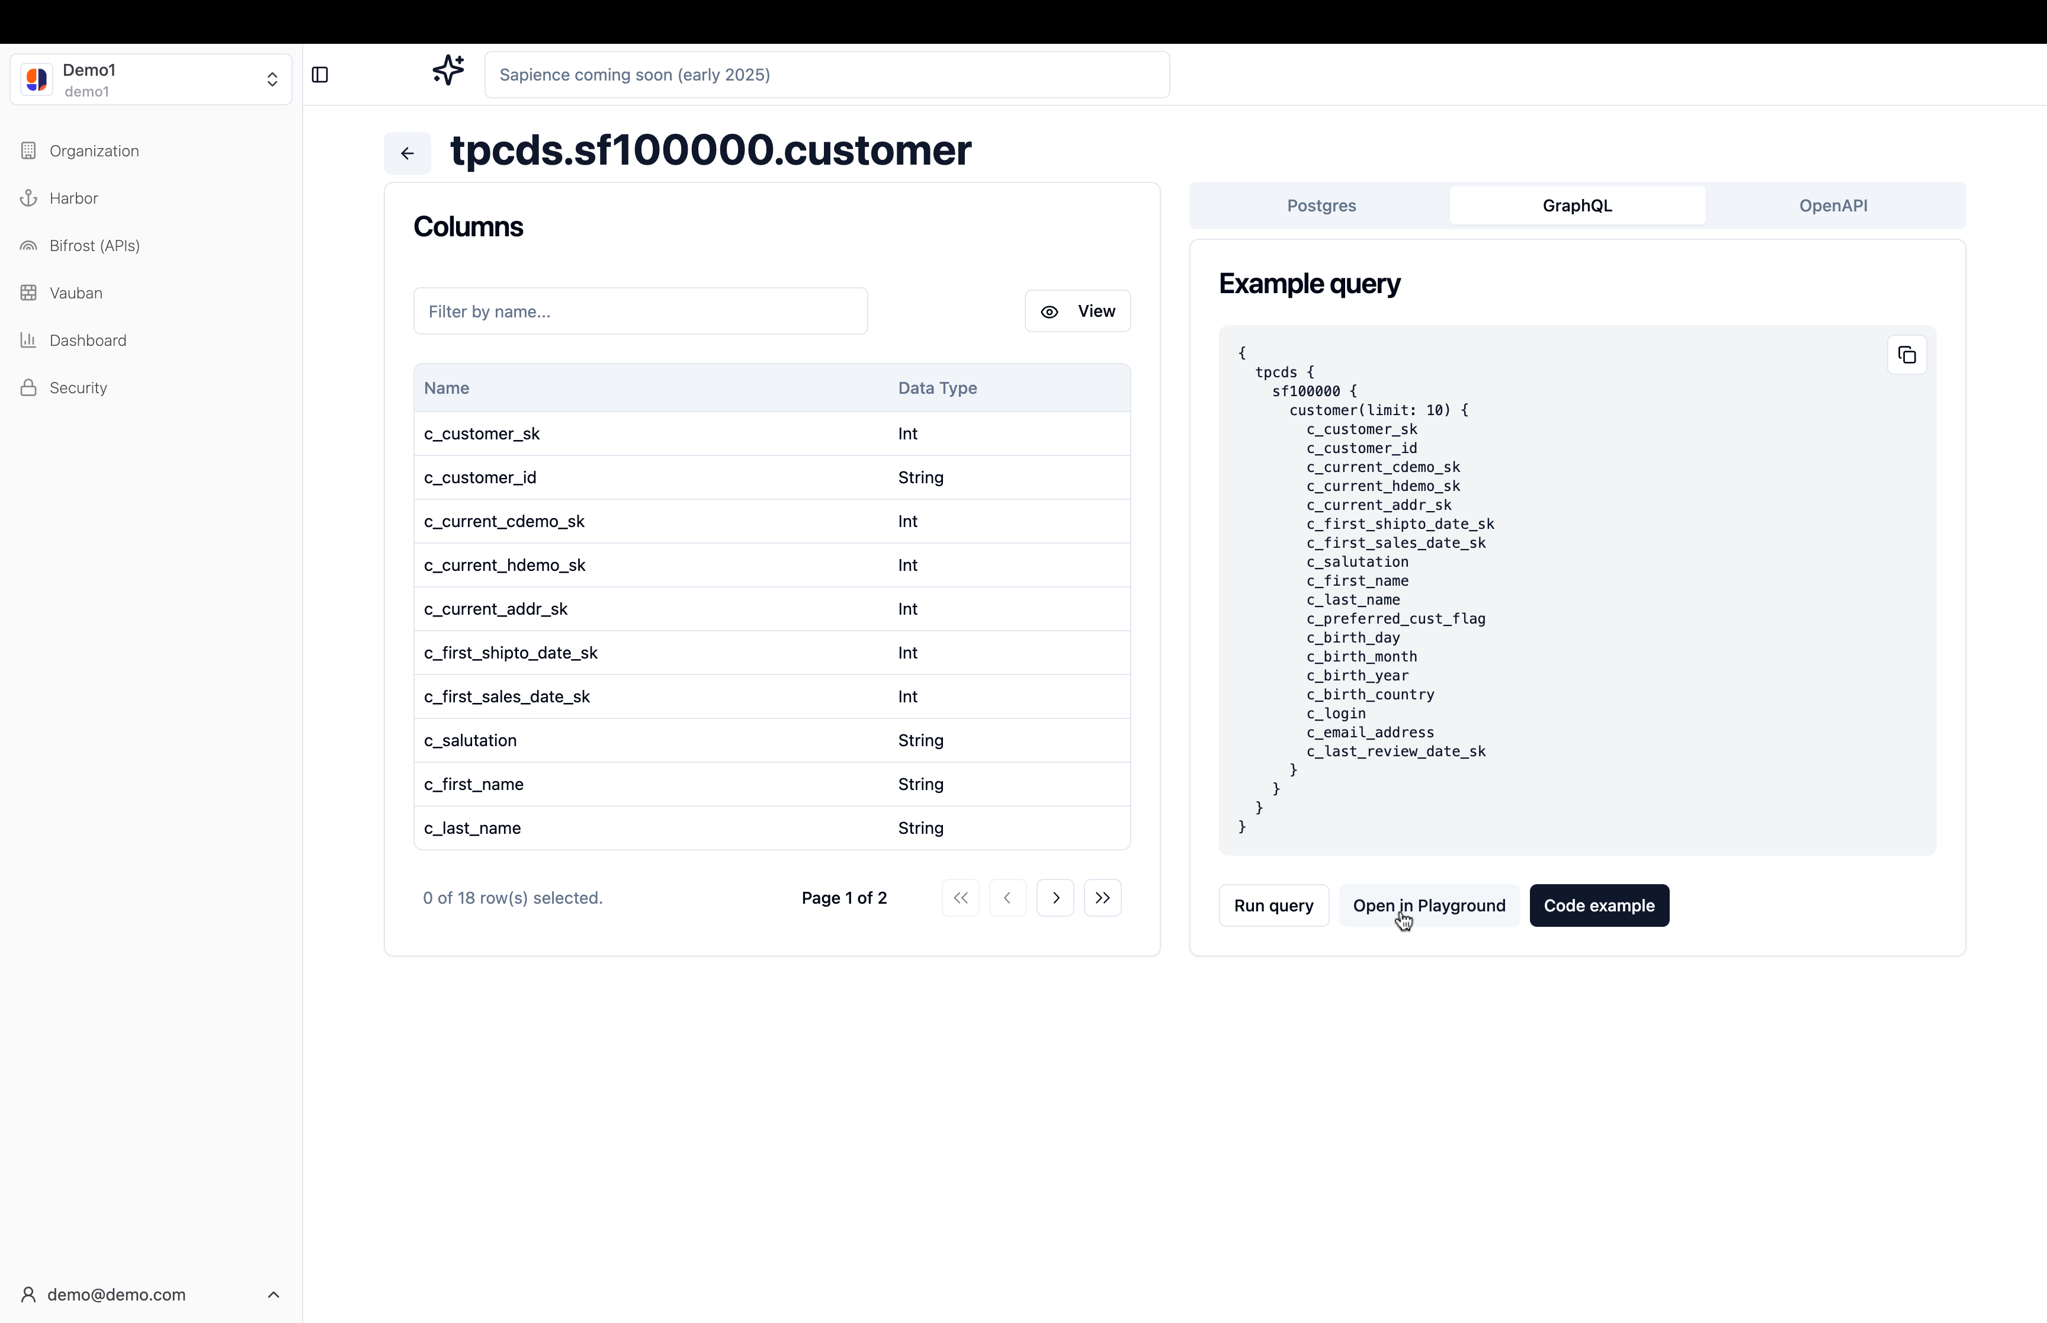Click c_birth_country line in example query

tap(1370, 694)
